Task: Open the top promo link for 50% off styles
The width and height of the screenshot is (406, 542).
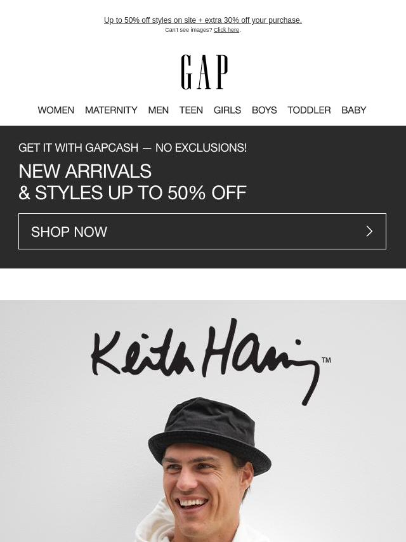Action: [x=203, y=20]
